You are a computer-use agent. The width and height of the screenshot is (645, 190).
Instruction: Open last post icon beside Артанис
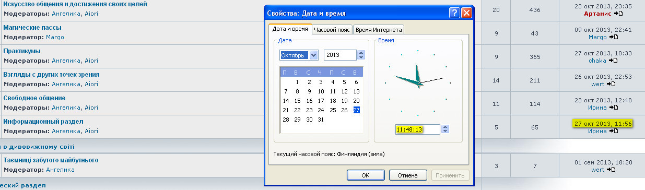tap(618, 14)
